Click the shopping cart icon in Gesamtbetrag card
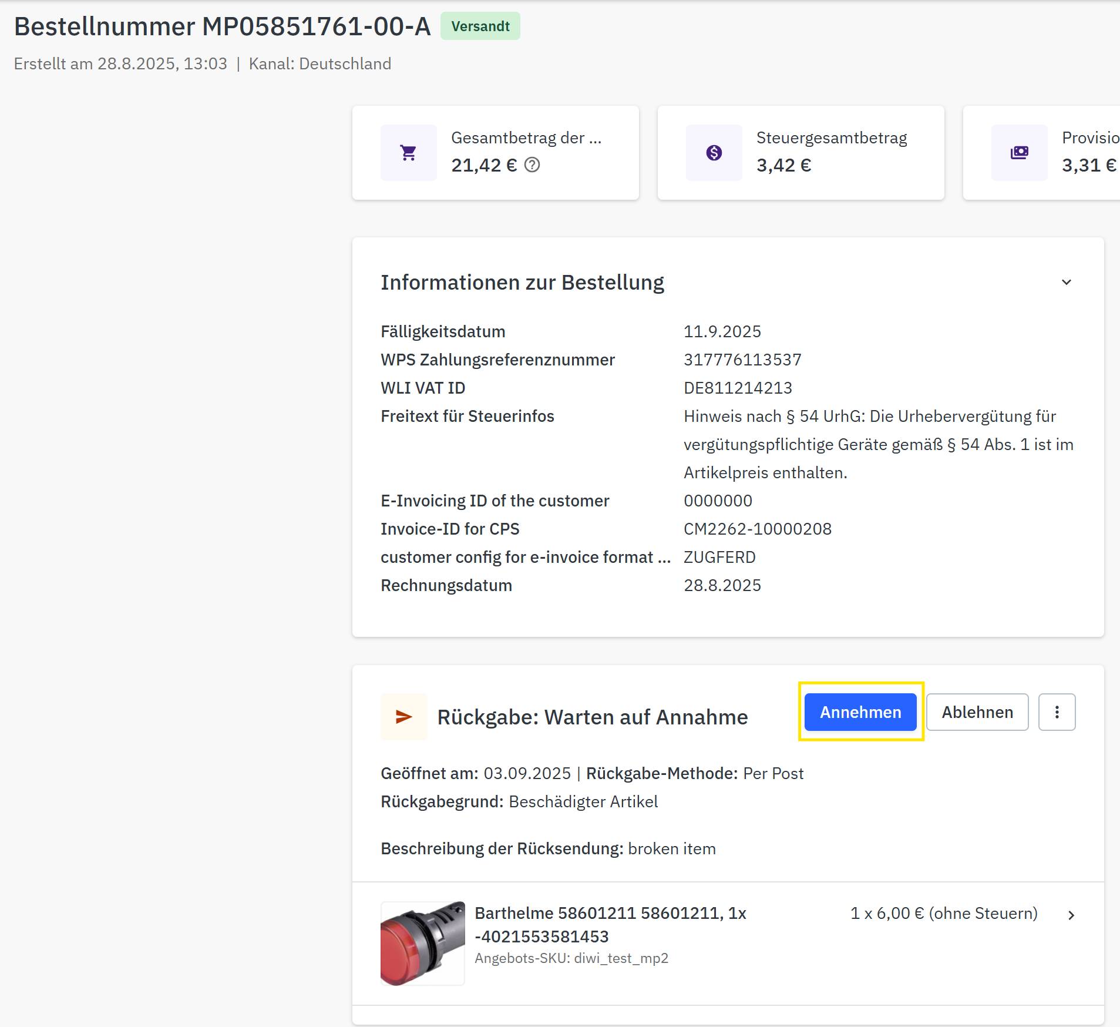This screenshot has height=1027, width=1120. click(x=408, y=153)
